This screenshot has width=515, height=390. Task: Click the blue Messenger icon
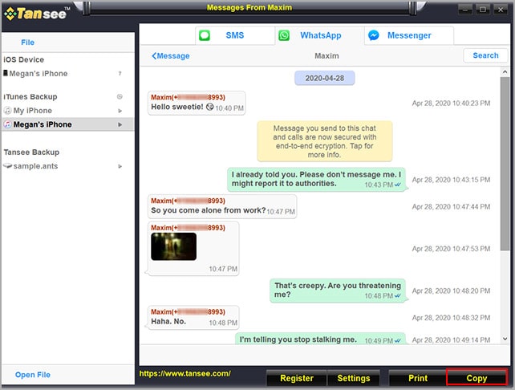[374, 35]
